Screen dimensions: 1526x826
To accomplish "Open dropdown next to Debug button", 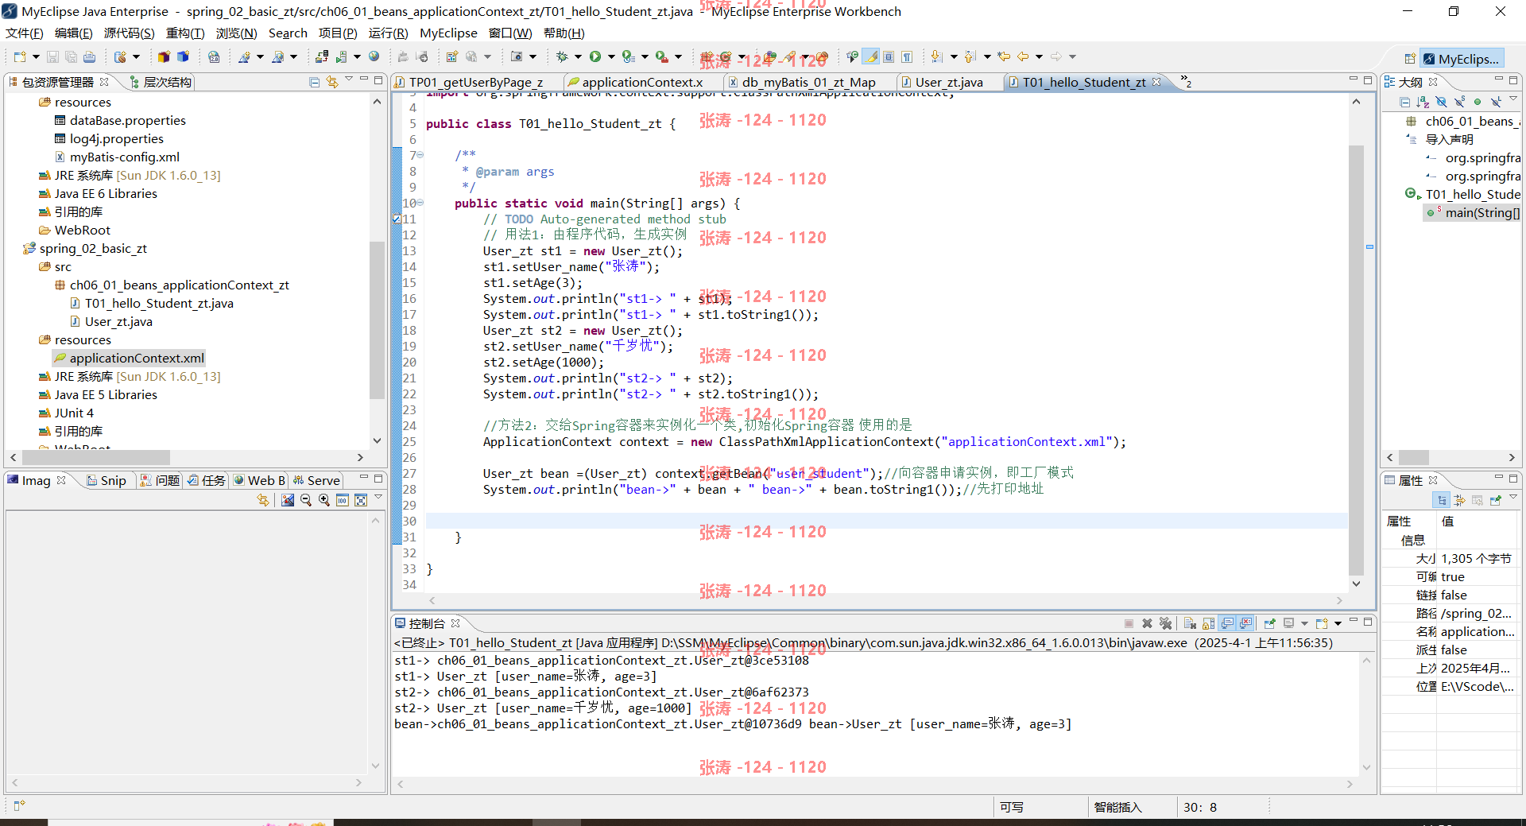I will [x=578, y=56].
